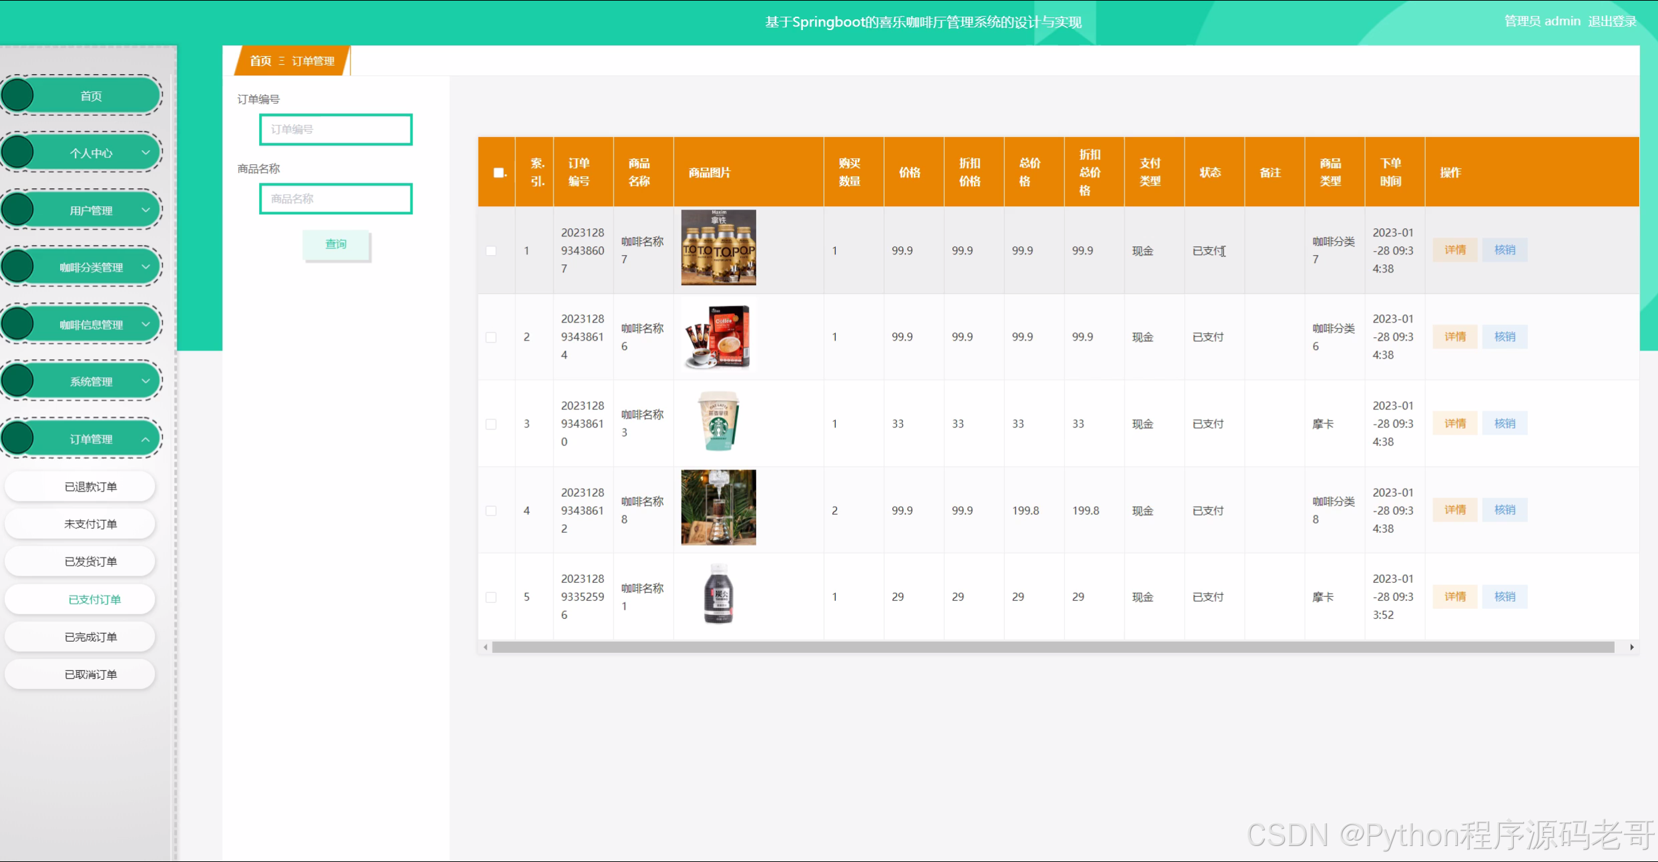Click the 订单编号 search input field
The height and width of the screenshot is (862, 1658).
pos(336,130)
